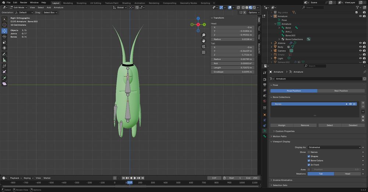The height and width of the screenshot is (192, 368).
Task: Open Render properties tab icon
Action: [265, 79]
